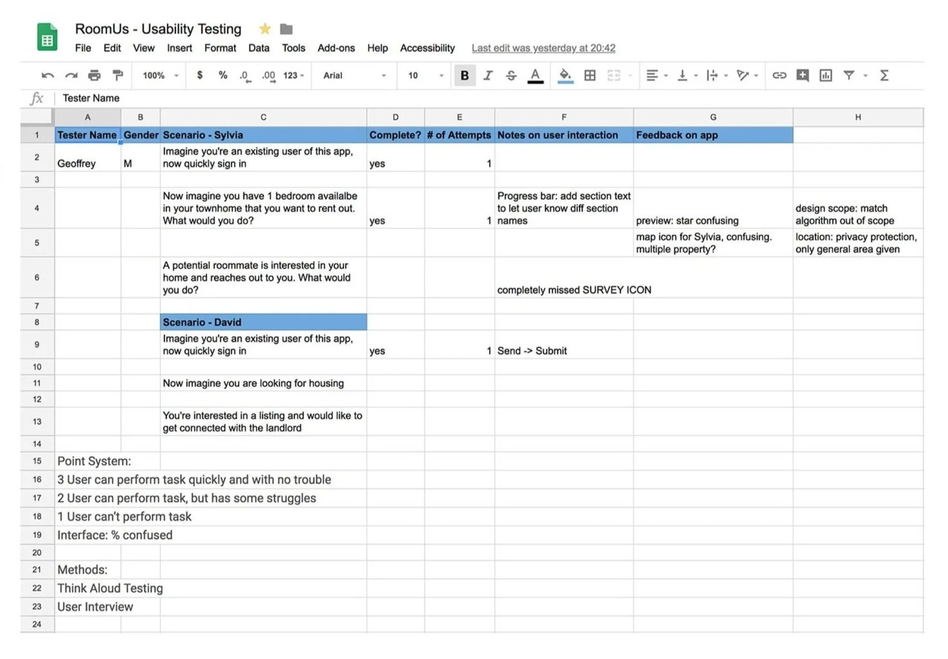Open the Borders icon
This screenshot has height=659, width=948.
590,75
